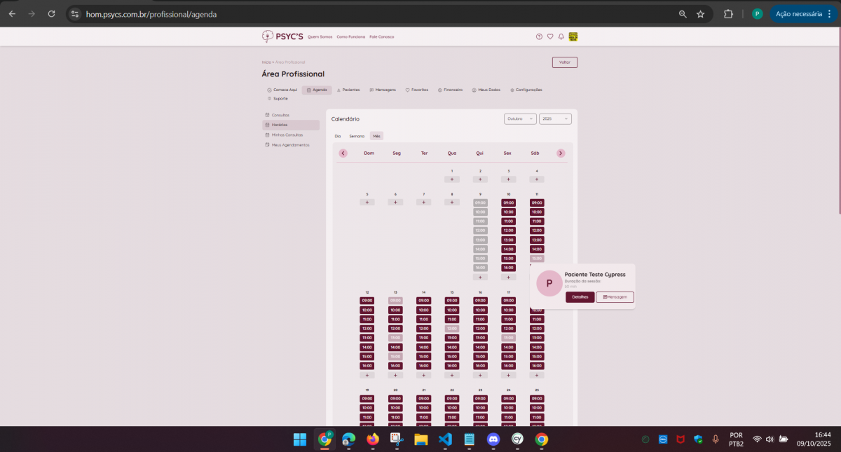This screenshot has width=841, height=452.
Task: Click the Detalhes button in patient popup
Action: 580,297
